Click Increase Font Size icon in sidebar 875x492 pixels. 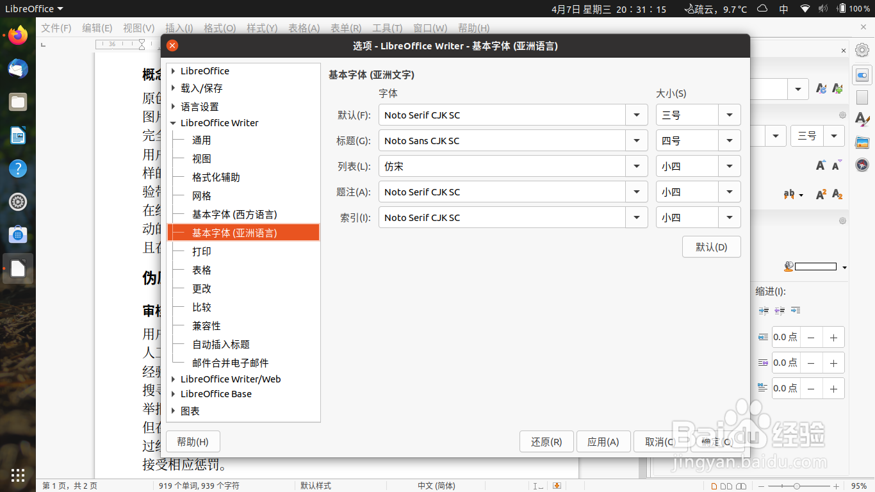pos(821,165)
